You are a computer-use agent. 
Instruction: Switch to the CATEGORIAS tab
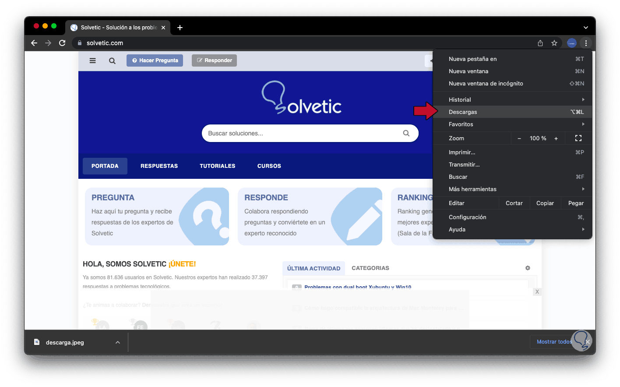(x=370, y=268)
